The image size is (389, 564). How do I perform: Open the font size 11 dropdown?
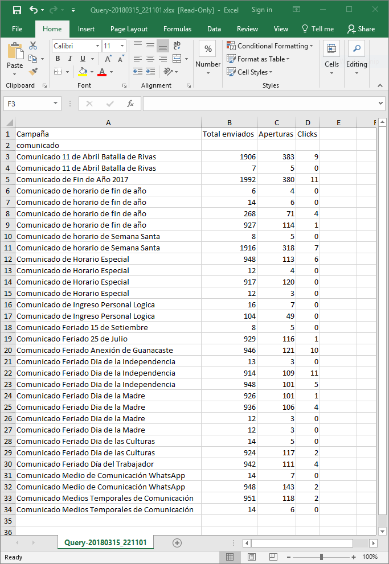(x=122, y=46)
